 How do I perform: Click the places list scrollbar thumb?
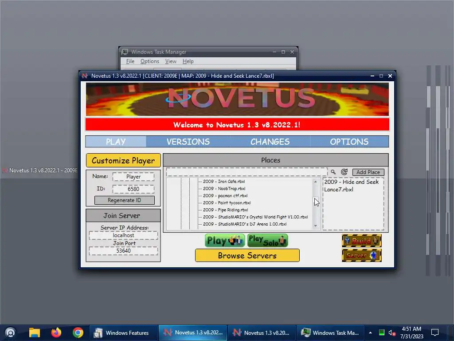click(316, 201)
